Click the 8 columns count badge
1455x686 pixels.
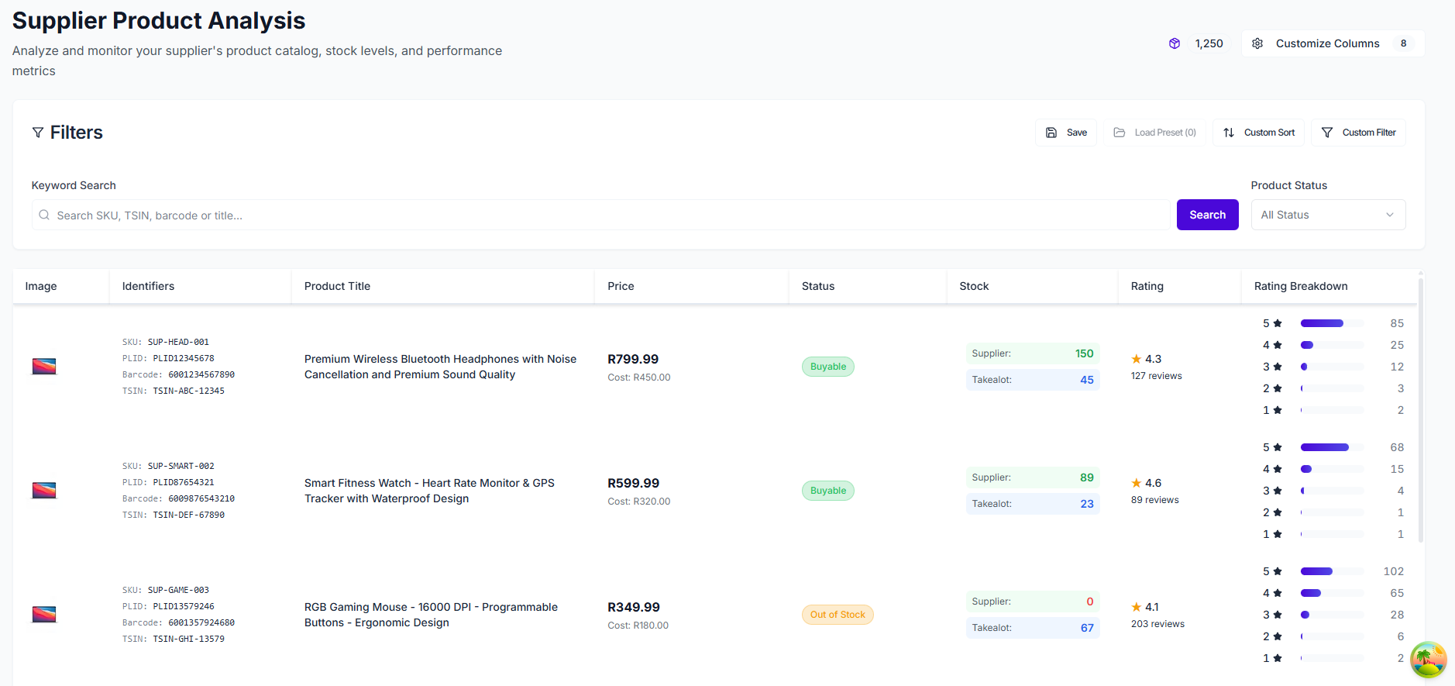pyautogui.click(x=1403, y=43)
